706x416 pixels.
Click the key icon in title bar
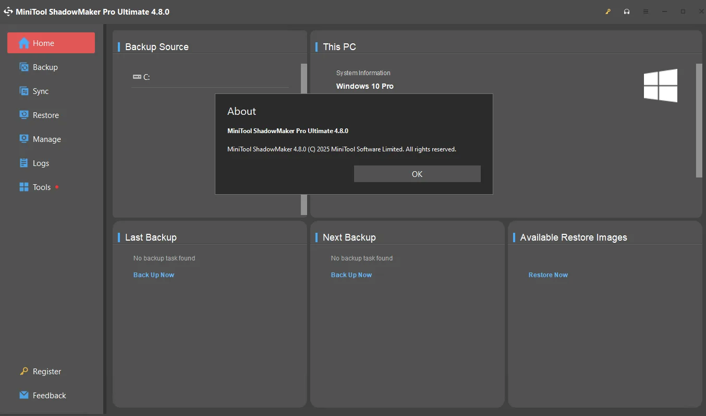pos(608,11)
